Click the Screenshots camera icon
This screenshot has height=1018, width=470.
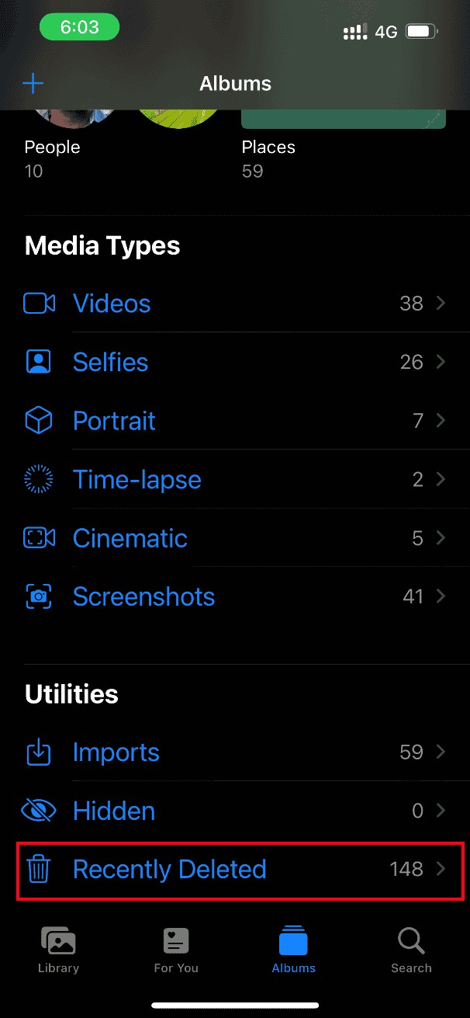click(x=39, y=596)
